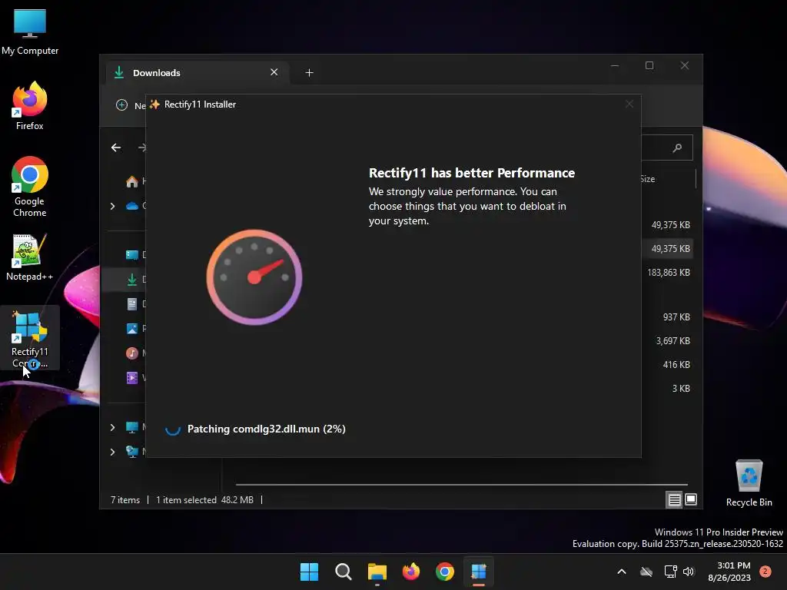Select file sized 183,863 KB

tap(669, 273)
